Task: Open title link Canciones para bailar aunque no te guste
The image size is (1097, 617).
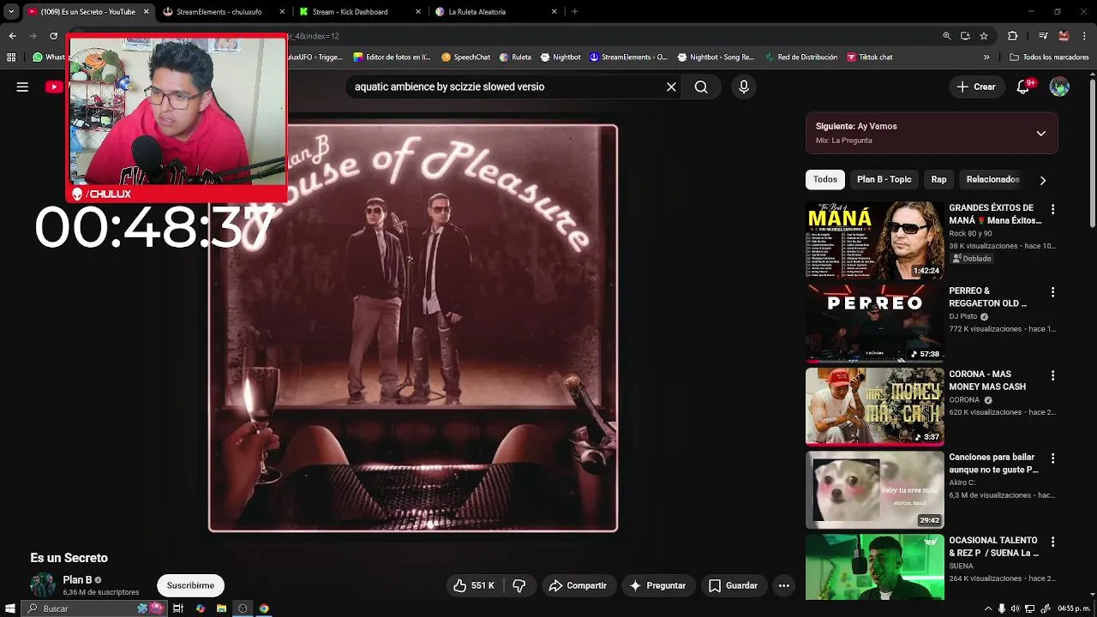Action: point(993,464)
